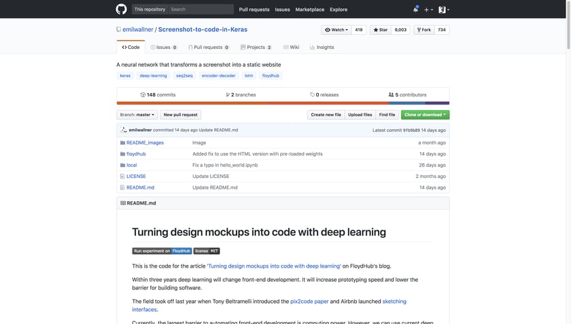Select the seq2seq topic tag
Viewport: 571px width, 324px height.
pos(184,75)
